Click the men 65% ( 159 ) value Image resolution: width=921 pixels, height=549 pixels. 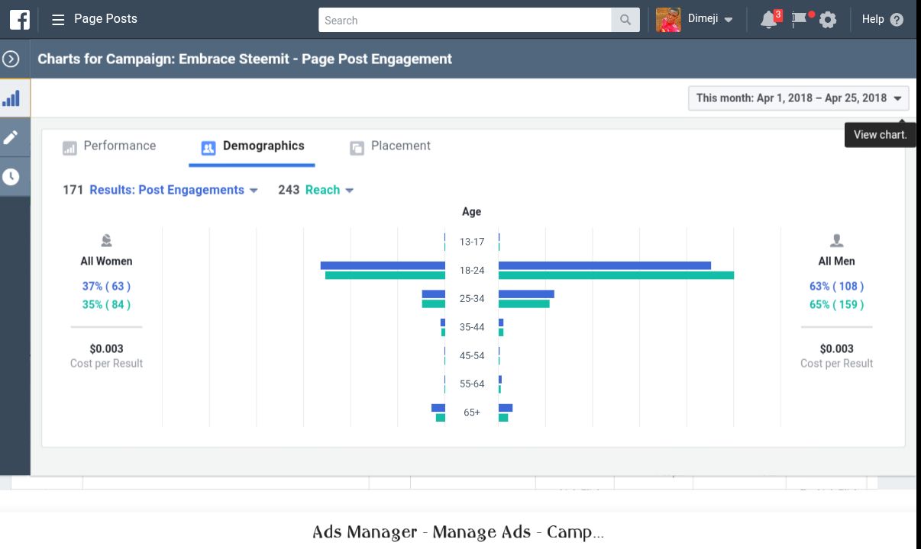(837, 304)
